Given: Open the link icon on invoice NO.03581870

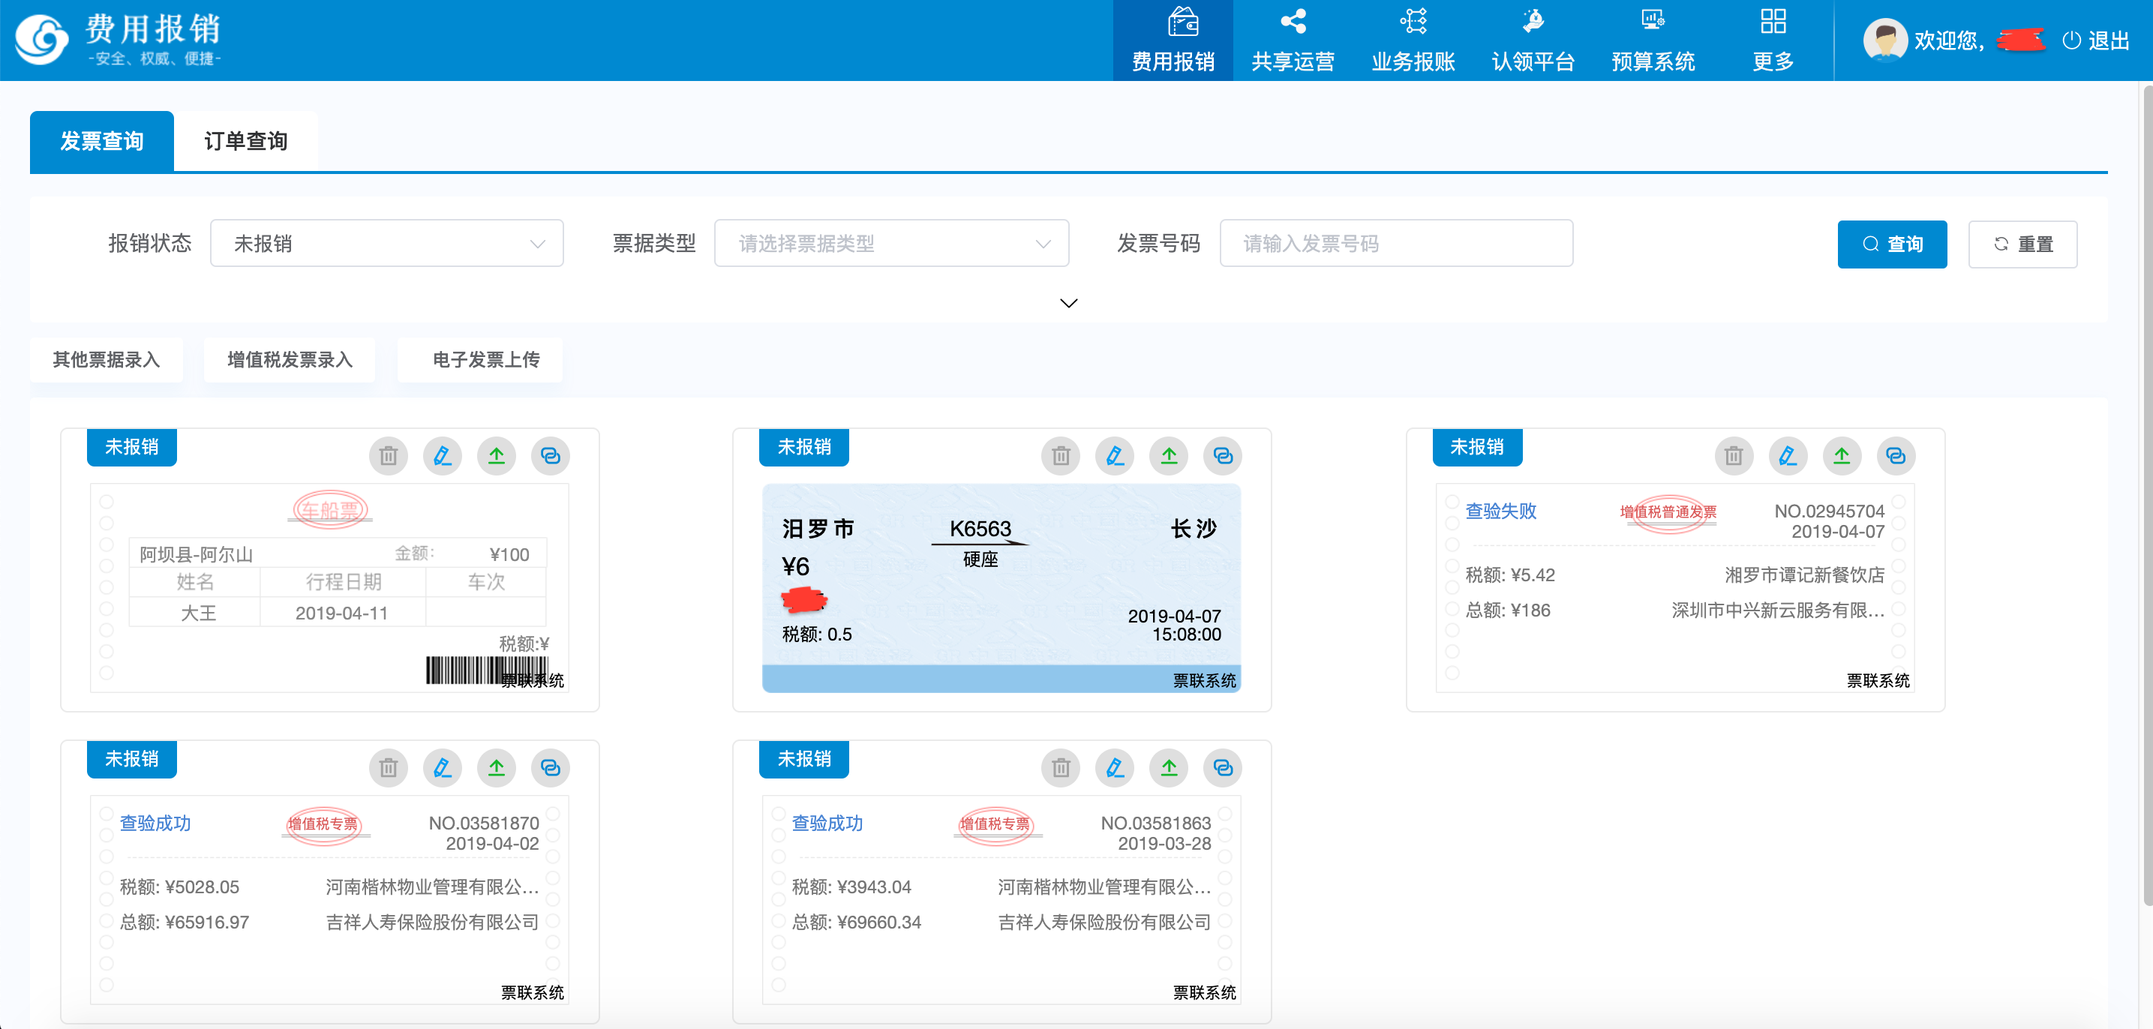Looking at the screenshot, I should 551,767.
